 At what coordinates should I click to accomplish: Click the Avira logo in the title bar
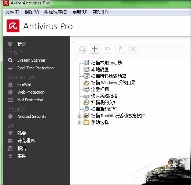[6, 3]
